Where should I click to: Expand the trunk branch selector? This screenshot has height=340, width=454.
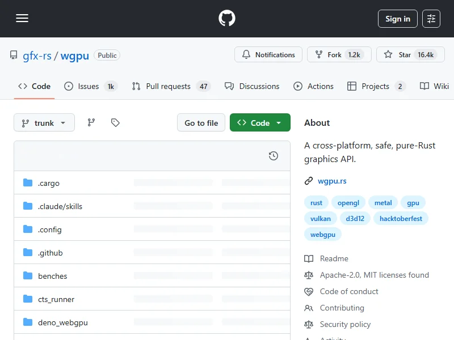tap(44, 123)
